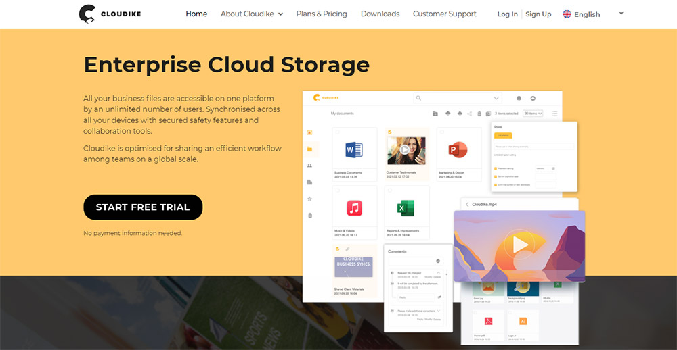Click the notification bell icon
The image size is (677, 350).
click(x=519, y=98)
